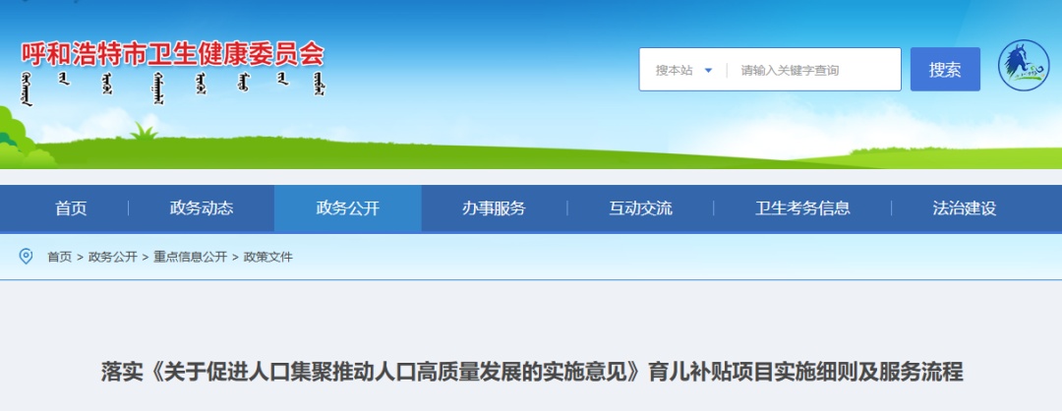
Task: Select the highlighted 政务公开 navigation tab
Action: (x=347, y=208)
